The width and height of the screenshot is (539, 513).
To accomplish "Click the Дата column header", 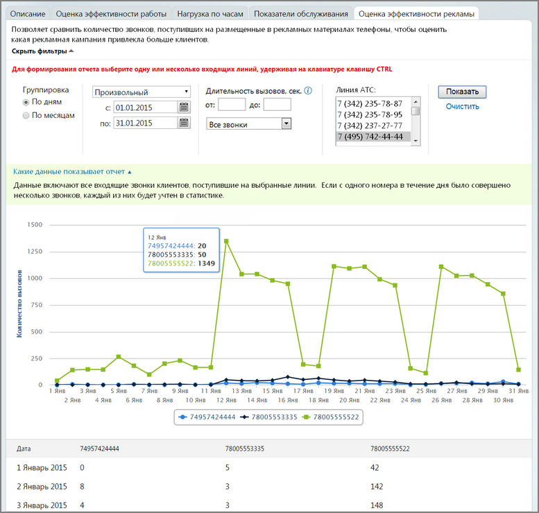I will pyautogui.click(x=24, y=449).
